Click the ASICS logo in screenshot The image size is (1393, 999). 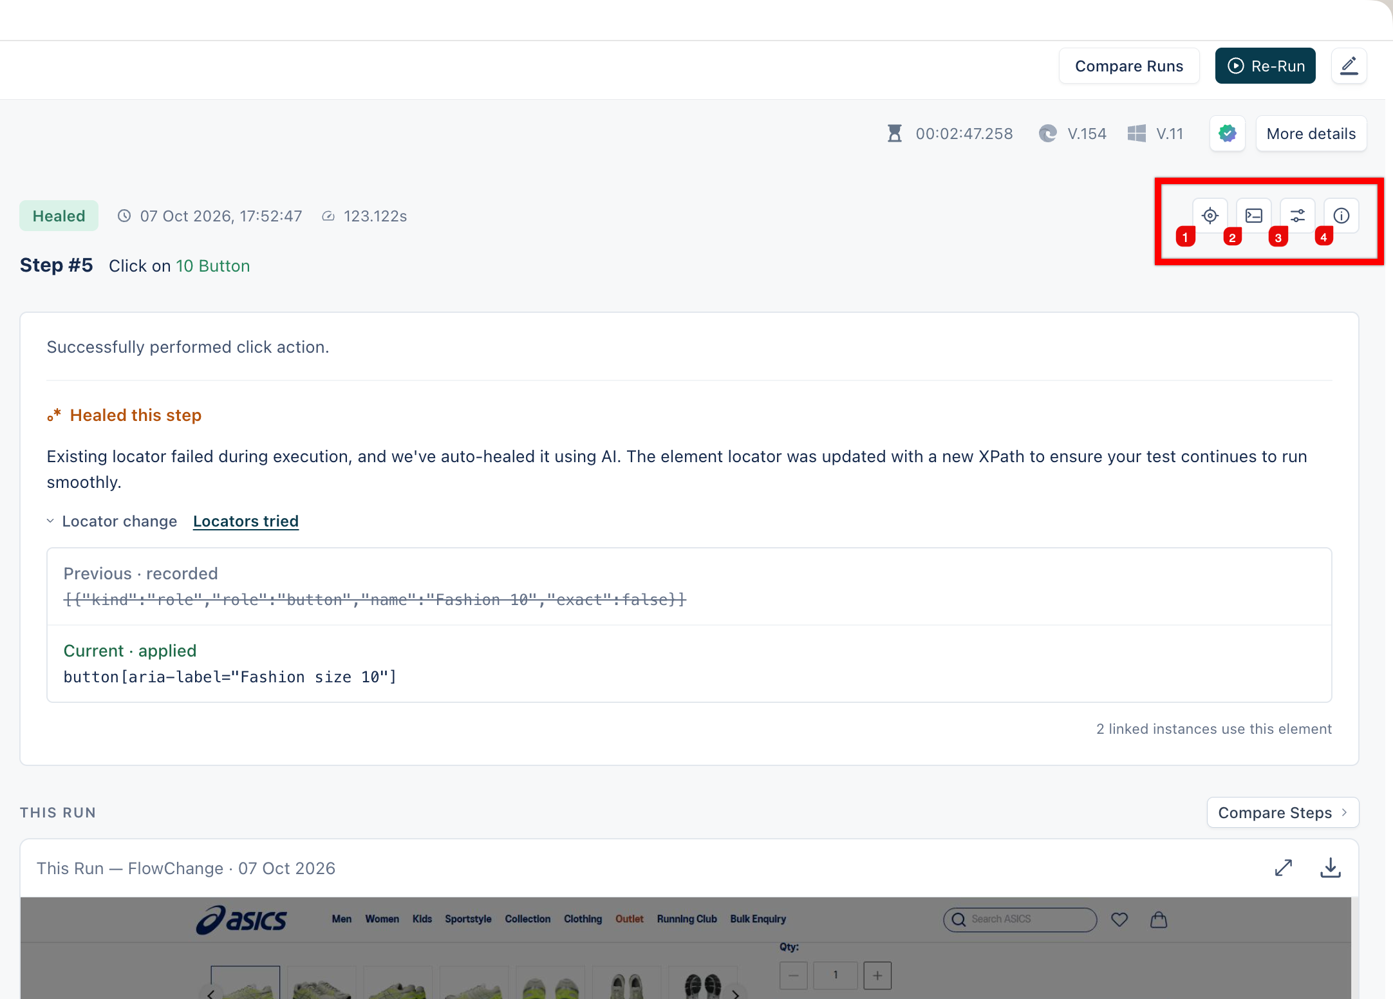pos(241,919)
